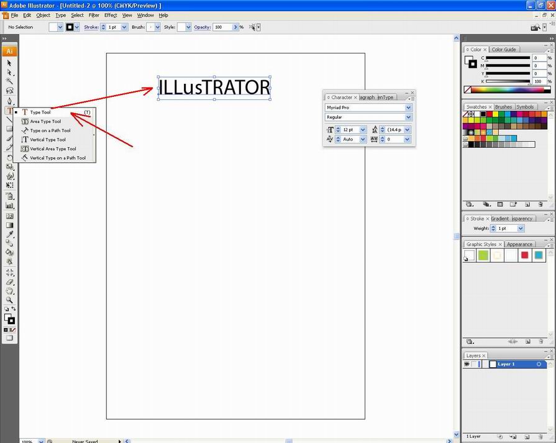Open the Style dropdown
This screenshot has width=556, height=443.
[x=188, y=27]
